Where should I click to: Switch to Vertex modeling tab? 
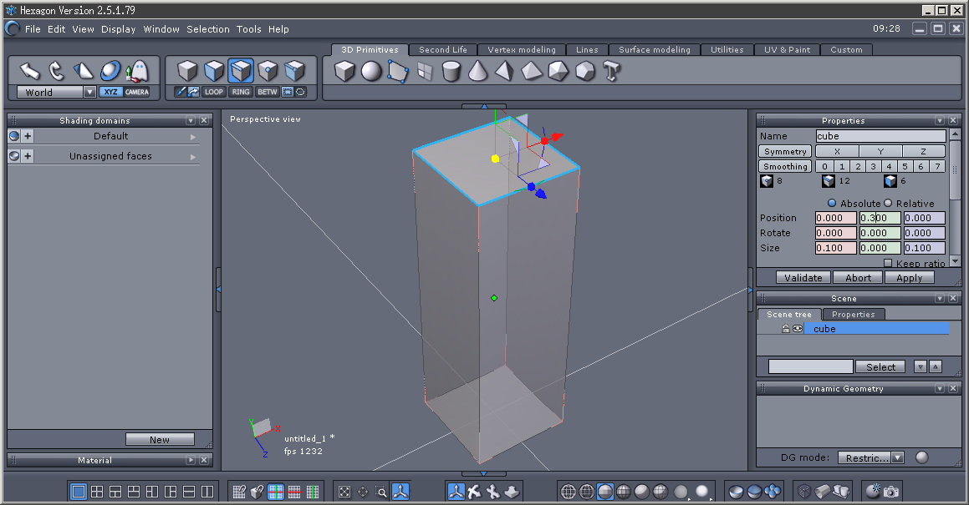pyautogui.click(x=522, y=49)
